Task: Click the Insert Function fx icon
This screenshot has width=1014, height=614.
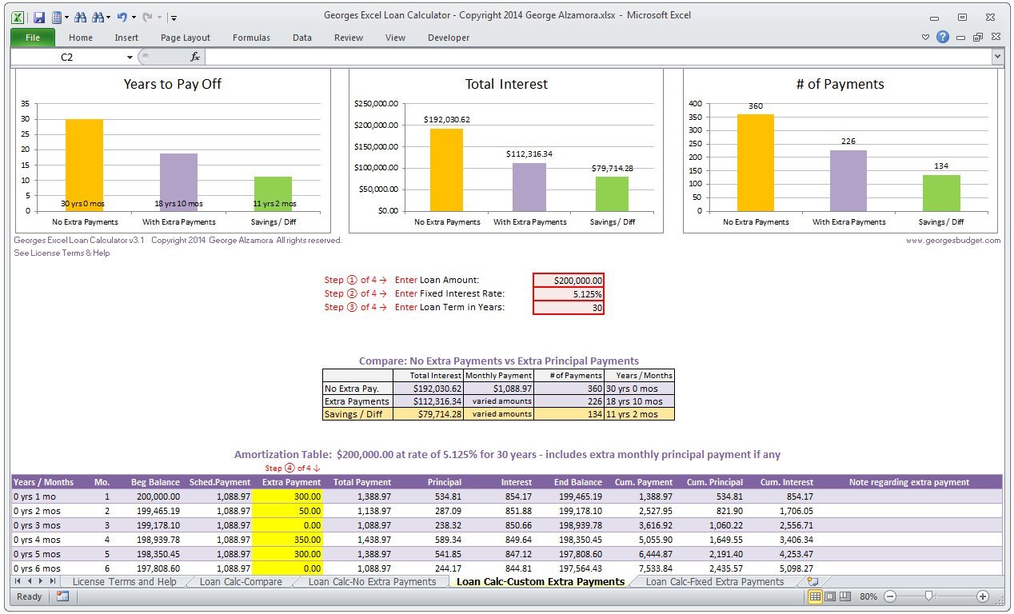Action: (x=194, y=57)
